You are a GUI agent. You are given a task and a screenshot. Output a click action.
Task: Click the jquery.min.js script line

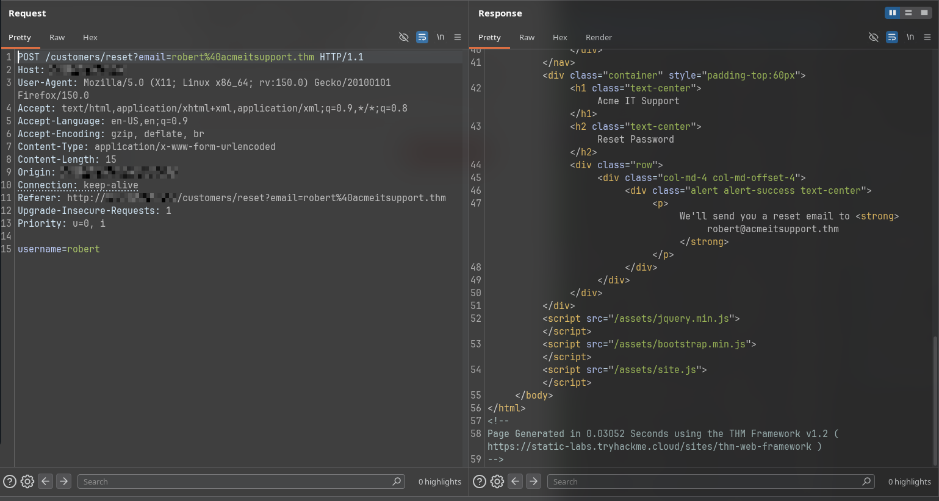[x=641, y=318]
